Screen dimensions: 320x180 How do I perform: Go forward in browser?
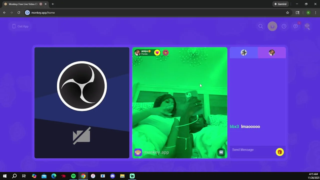pyautogui.click(x=11, y=12)
